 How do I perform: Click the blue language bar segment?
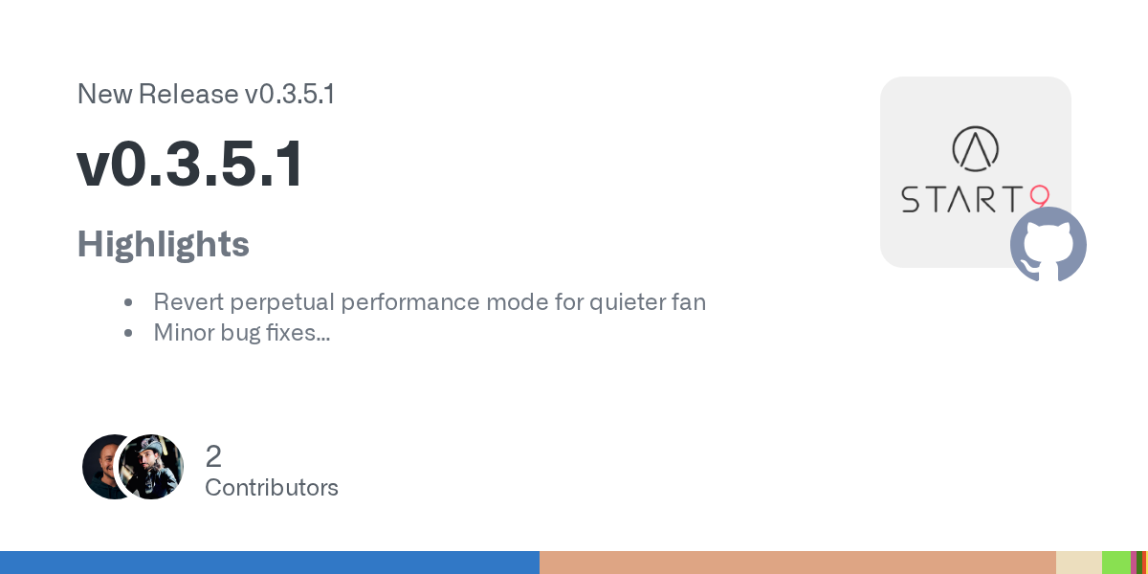pos(270,563)
